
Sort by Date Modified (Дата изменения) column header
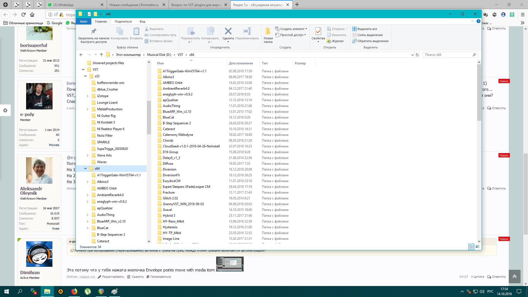click(241, 63)
